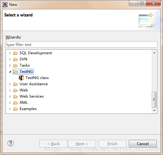Viewport: 163px width, 155px height.
Task: Click the TestNG class wizard icon
Action: click(x=21, y=78)
